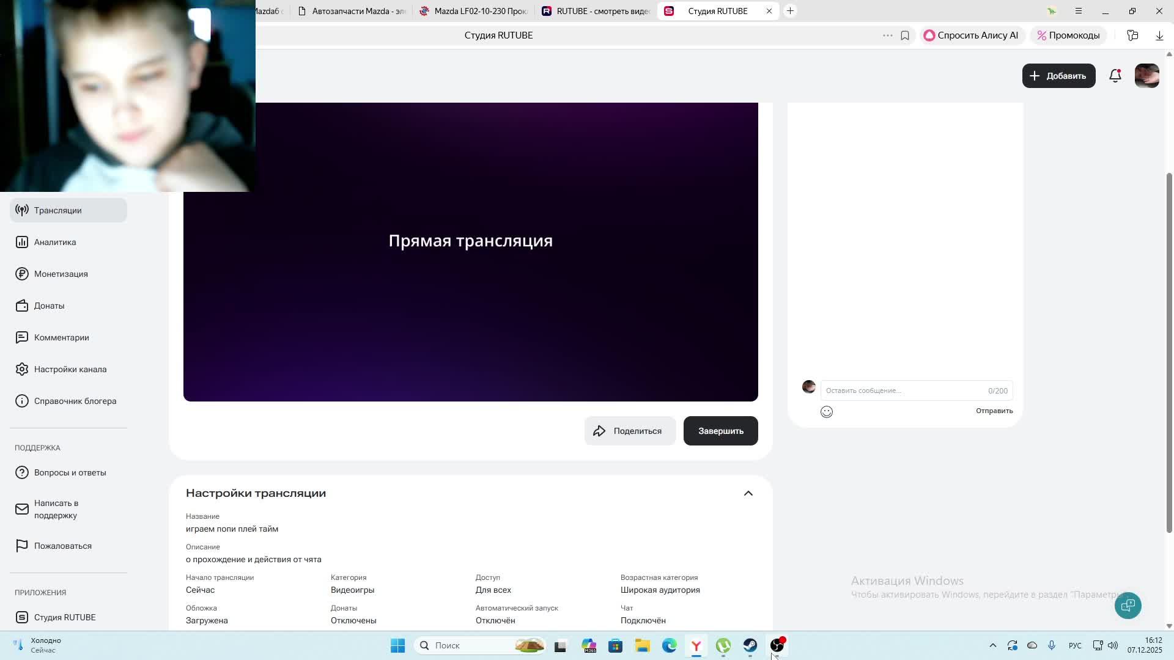Open the browser menu with three dots

pyautogui.click(x=888, y=35)
